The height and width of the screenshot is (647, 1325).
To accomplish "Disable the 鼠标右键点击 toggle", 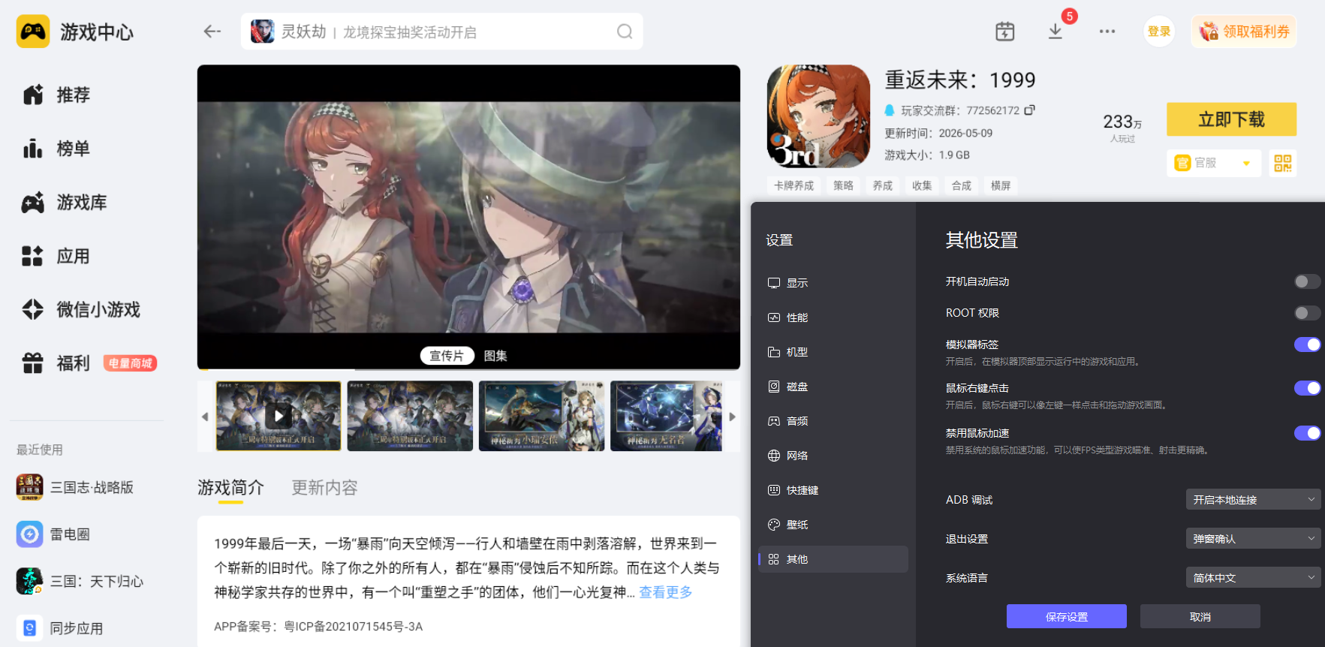I will 1307,388.
